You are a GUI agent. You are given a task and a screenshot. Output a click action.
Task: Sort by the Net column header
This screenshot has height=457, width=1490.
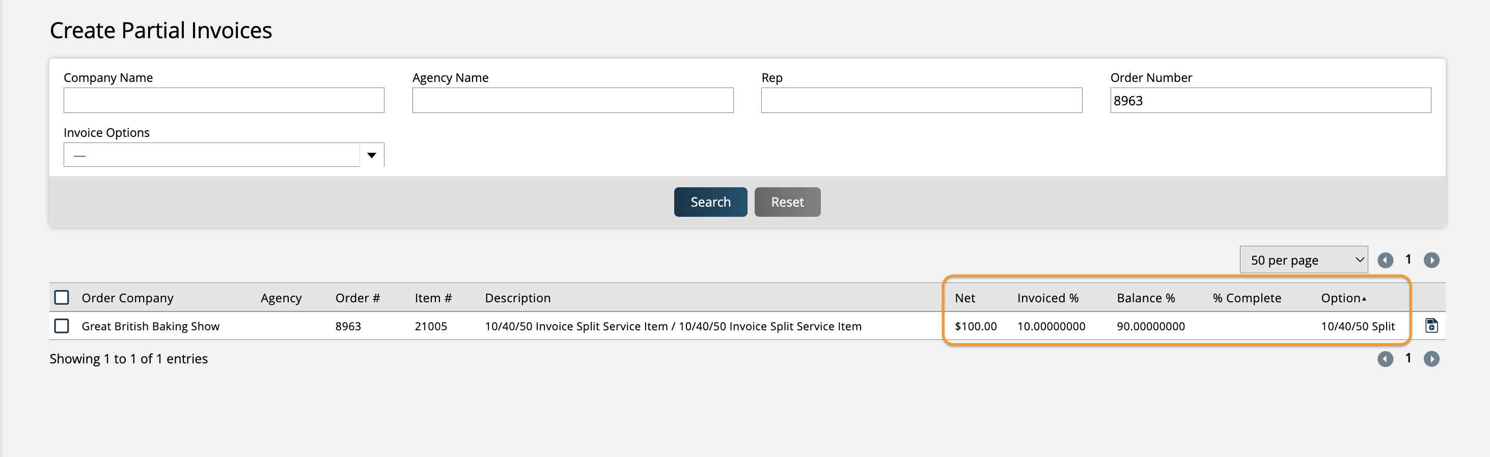[964, 298]
